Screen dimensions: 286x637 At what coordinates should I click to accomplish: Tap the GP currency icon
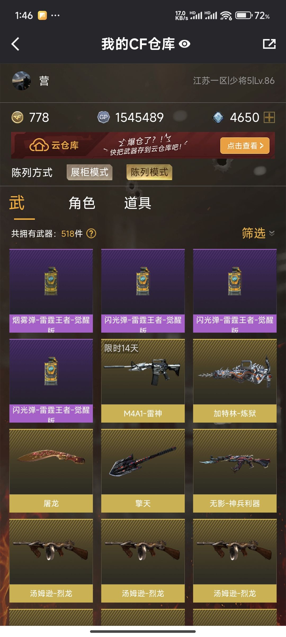pos(104,117)
